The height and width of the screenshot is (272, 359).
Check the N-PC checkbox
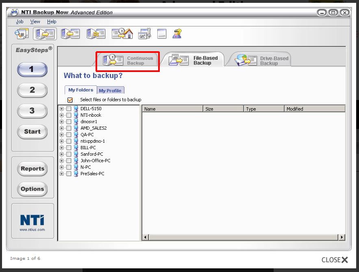[69, 167]
